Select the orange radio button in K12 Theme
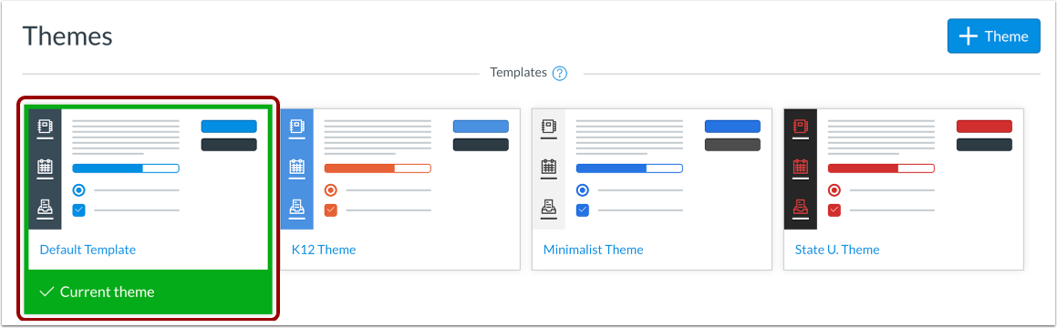Viewport: 1057px width, 328px height. (331, 190)
